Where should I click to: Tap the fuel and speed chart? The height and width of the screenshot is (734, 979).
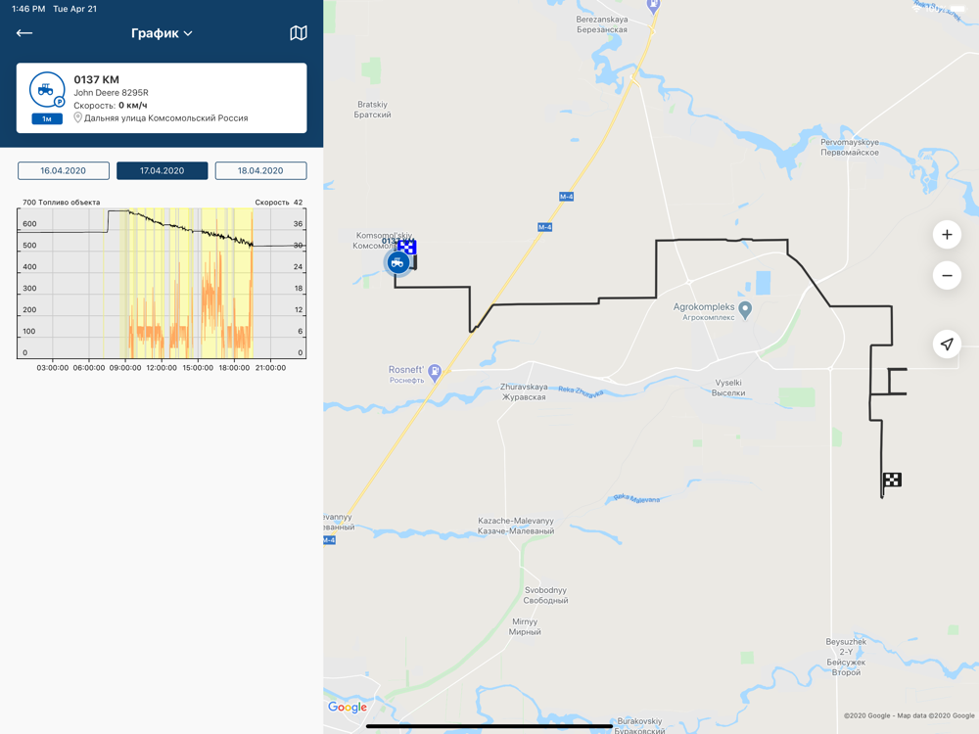click(162, 284)
